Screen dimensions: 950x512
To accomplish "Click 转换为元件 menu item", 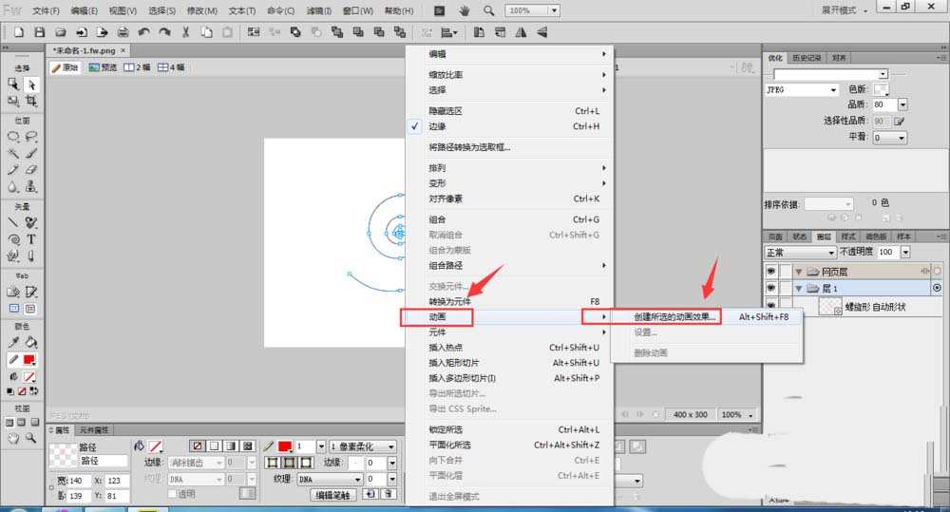I will pyautogui.click(x=449, y=301).
